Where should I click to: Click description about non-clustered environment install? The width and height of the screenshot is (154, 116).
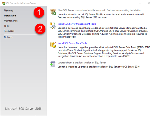coord(101,16)
